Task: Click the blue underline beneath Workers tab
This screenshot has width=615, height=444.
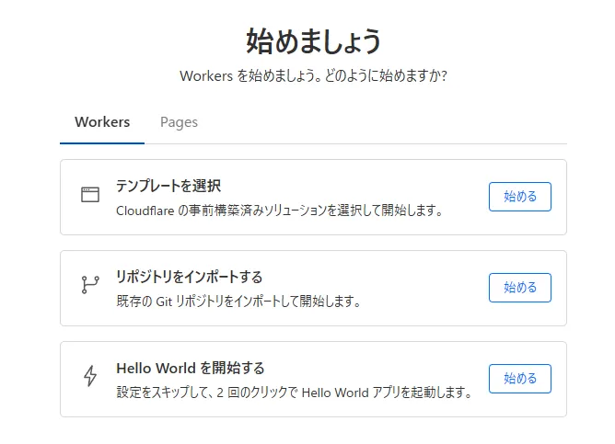Action: [102, 142]
